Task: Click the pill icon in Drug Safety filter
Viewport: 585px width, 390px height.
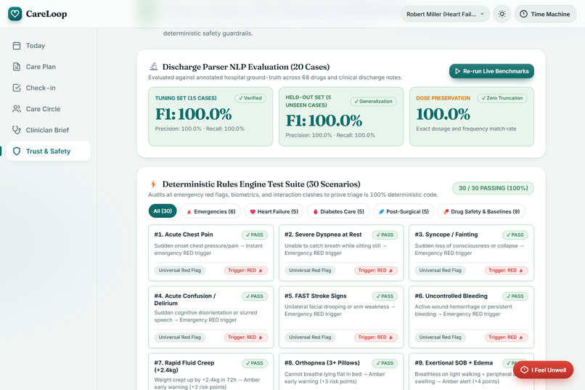Action: pos(446,211)
